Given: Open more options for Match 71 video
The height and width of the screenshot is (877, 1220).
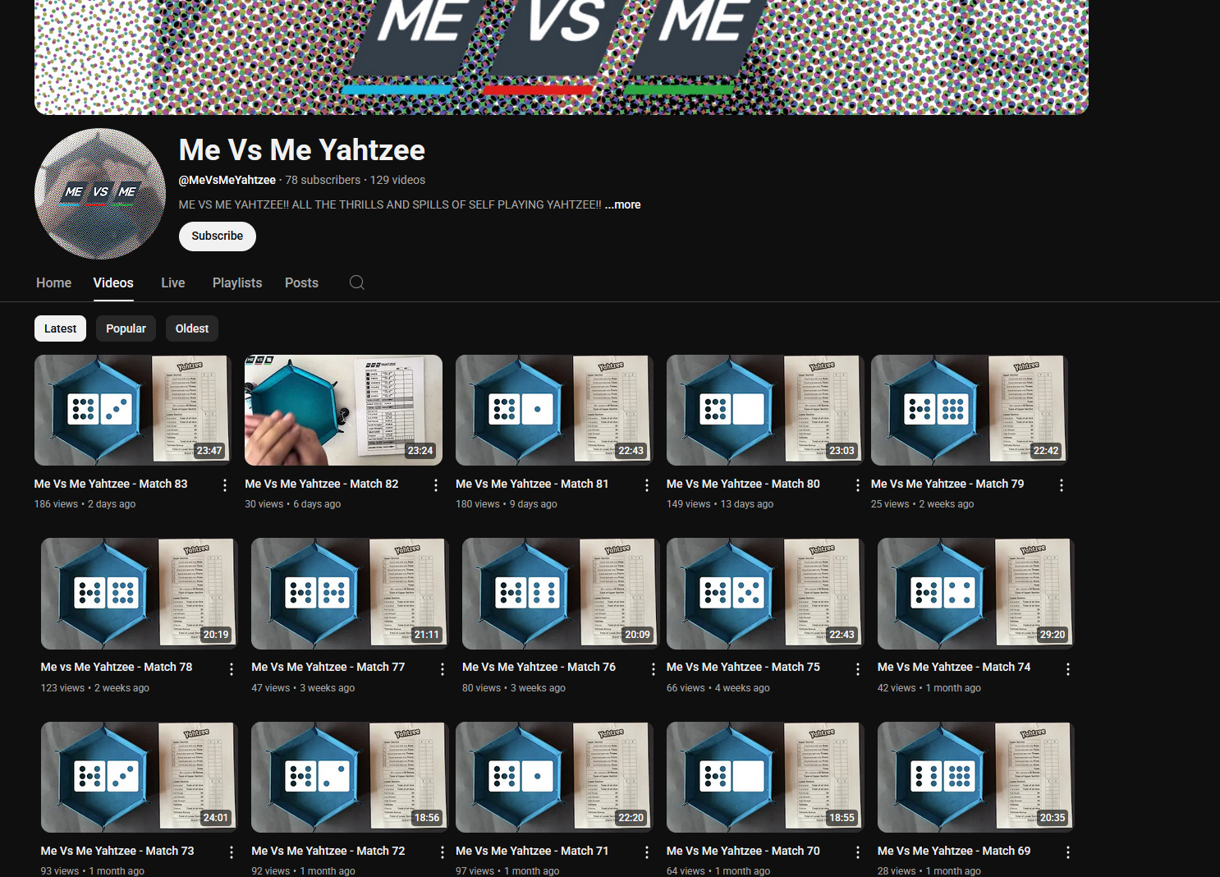Looking at the screenshot, I should tap(647, 852).
